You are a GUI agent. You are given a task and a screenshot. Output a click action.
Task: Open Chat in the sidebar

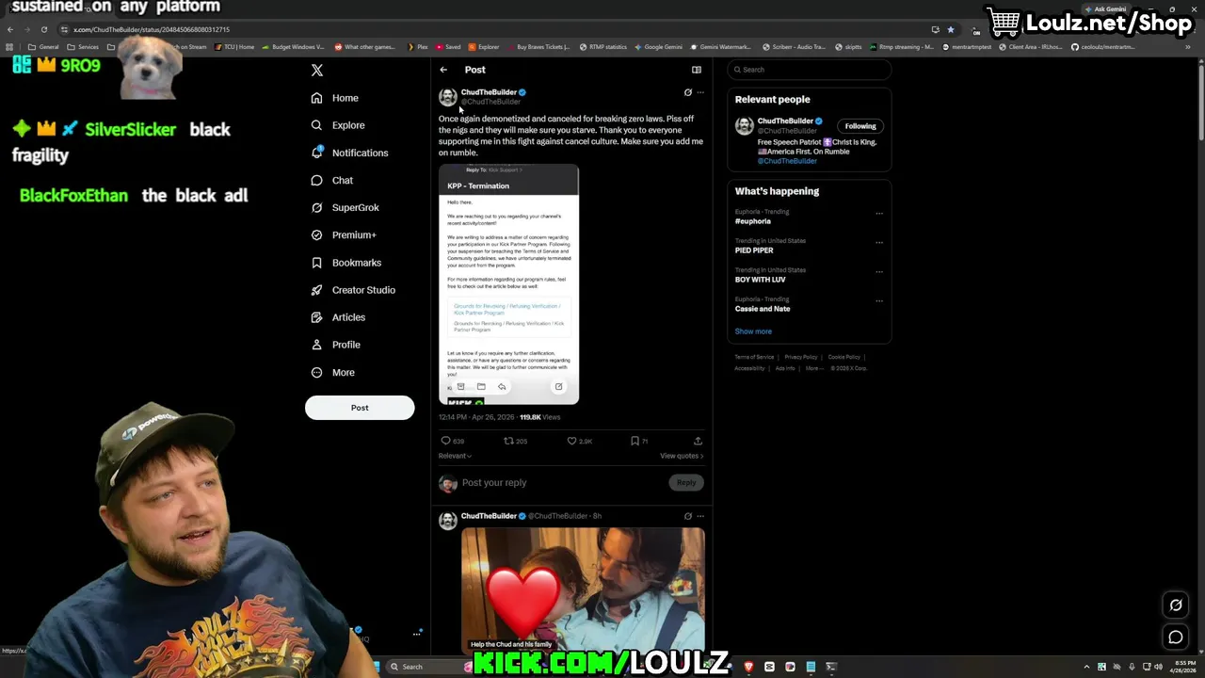click(331, 180)
